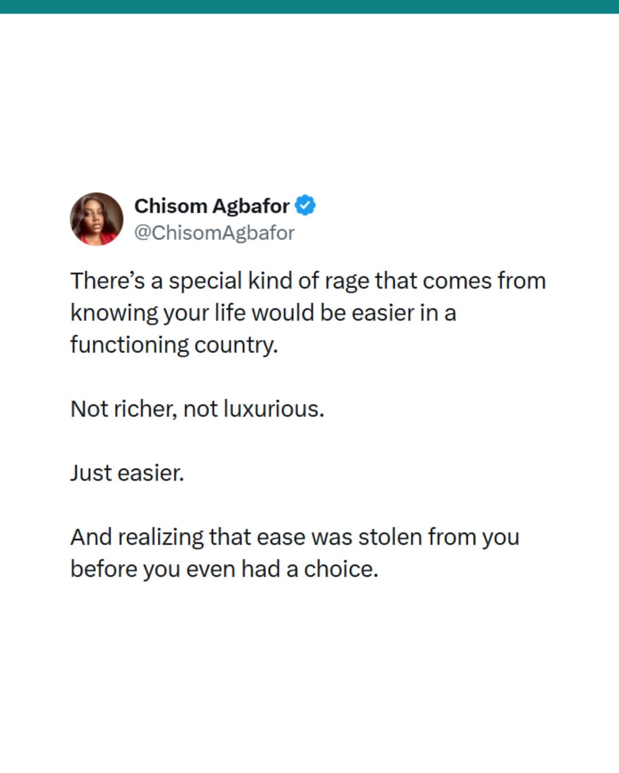The image size is (619, 773).
Task: Click the line "before you even had a choice."
Action: pos(224,569)
